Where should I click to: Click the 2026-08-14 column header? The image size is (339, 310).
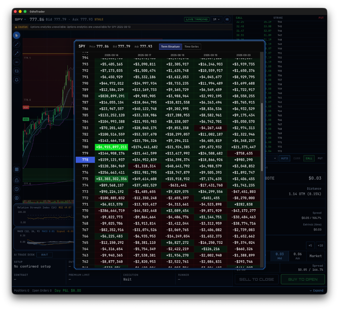(111, 55)
